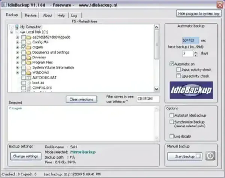
Task: Expand the DriveKey folder node
Action: [x=18, y=57]
